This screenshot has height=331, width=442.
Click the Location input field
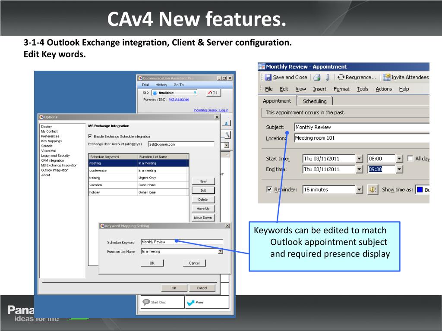(x=362, y=138)
